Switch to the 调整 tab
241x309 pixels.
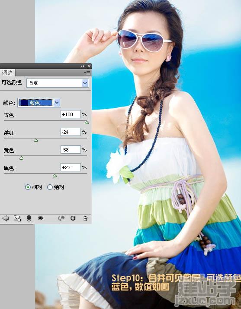[x=7, y=73]
